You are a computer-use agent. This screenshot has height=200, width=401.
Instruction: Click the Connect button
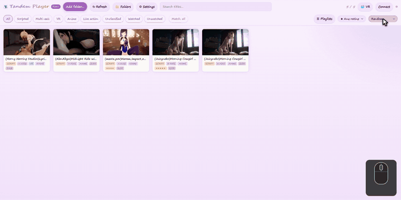coord(384,7)
